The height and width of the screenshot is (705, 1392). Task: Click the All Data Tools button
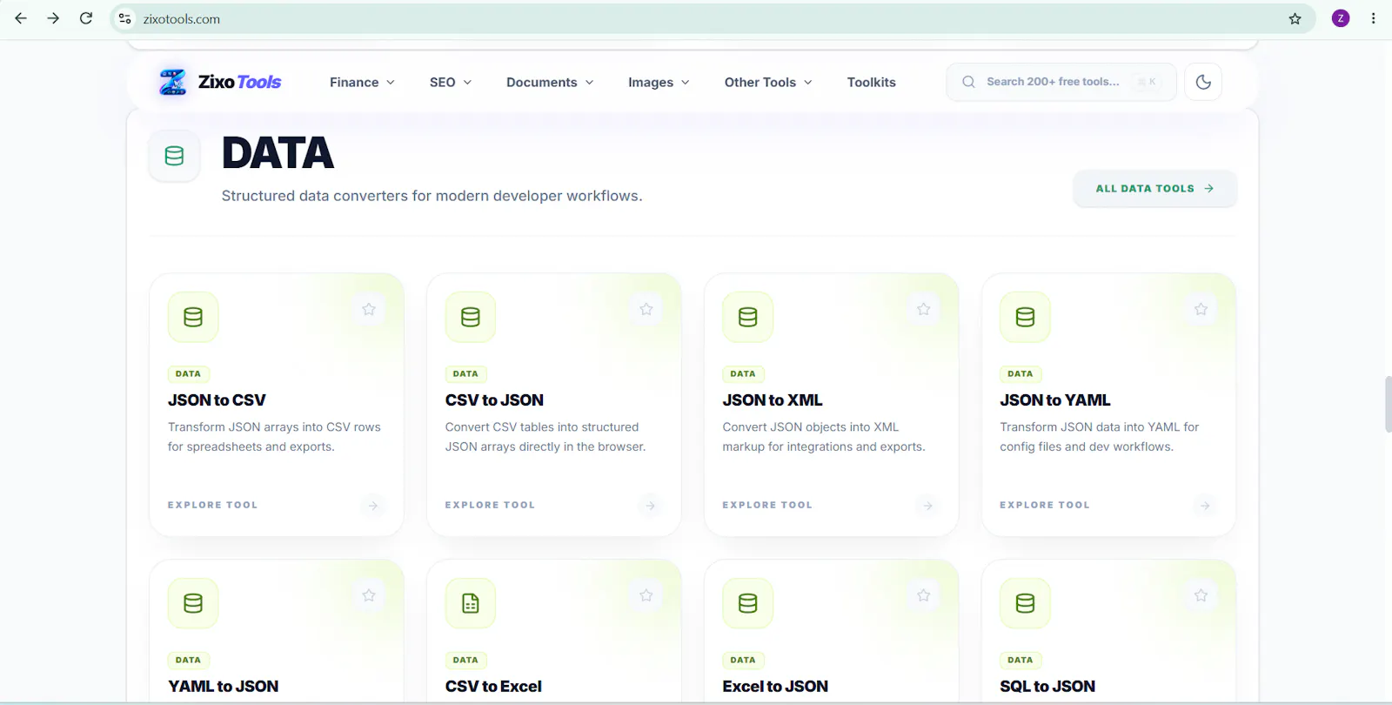click(1154, 188)
